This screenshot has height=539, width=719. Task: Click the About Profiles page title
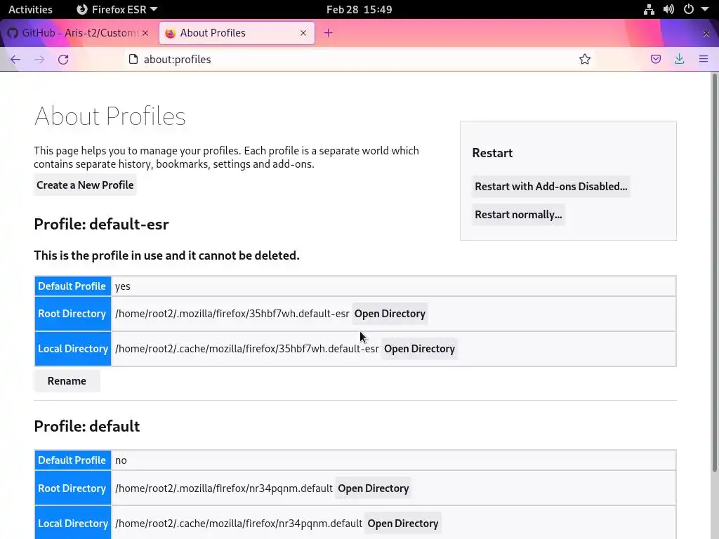110,116
